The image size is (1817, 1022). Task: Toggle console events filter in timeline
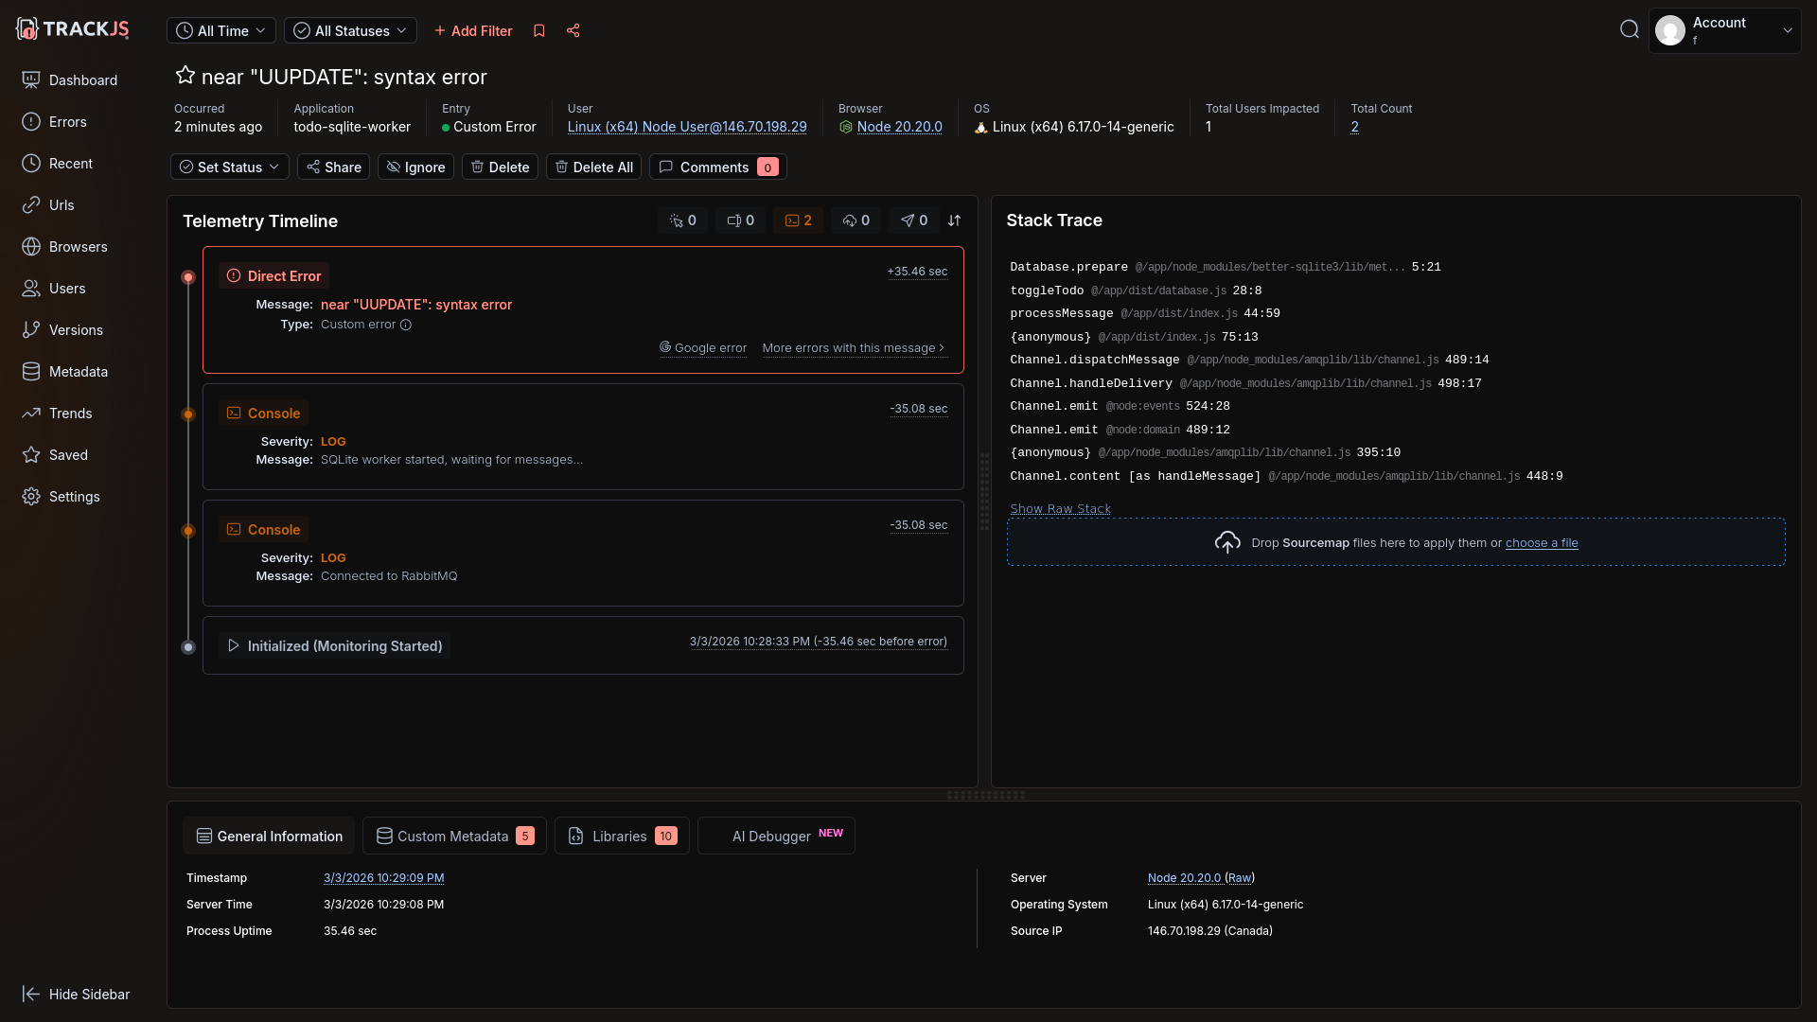[799, 220]
